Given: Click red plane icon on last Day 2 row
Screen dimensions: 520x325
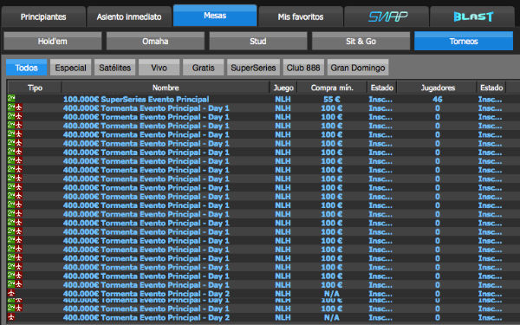Looking at the screenshot, I should [11, 316].
